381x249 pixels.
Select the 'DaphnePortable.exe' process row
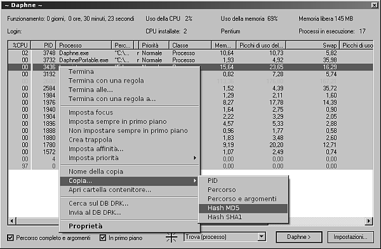point(190,60)
